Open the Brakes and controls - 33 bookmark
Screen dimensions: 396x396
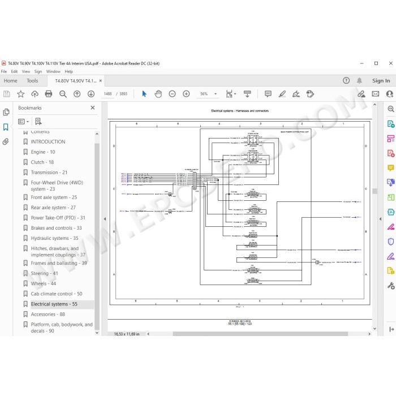(x=57, y=228)
